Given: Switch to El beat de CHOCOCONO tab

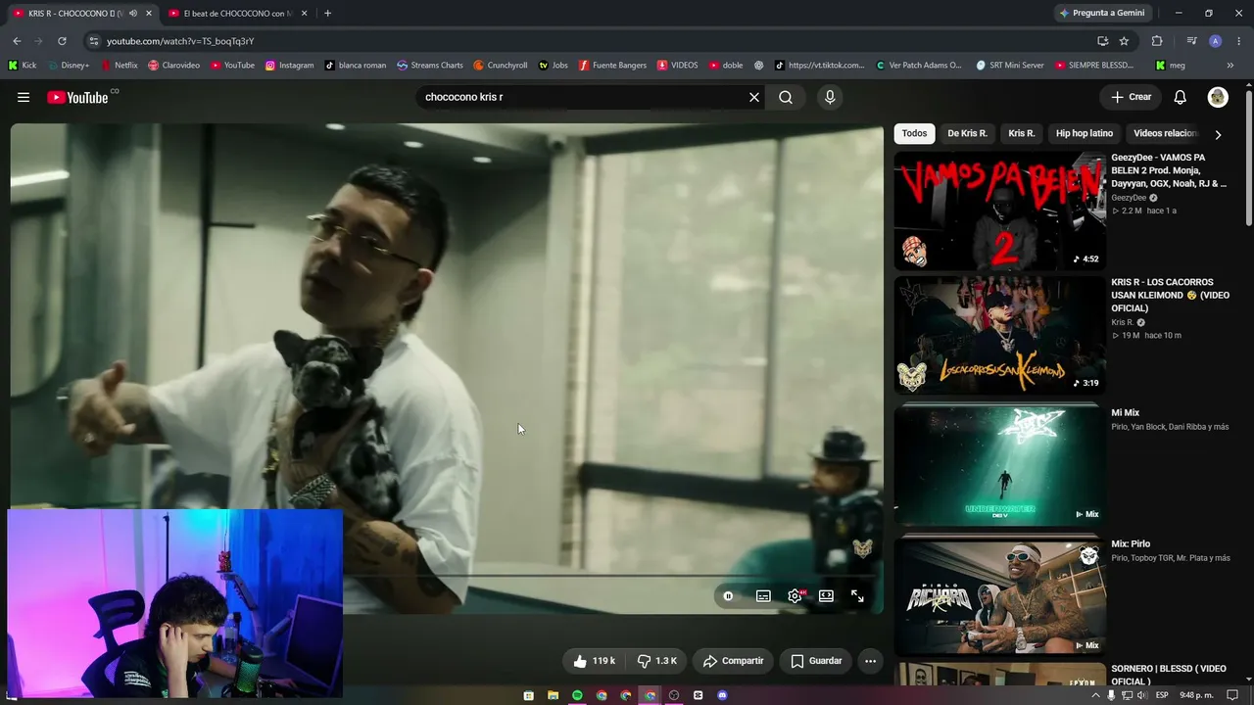Looking at the screenshot, I should pos(238,14).
